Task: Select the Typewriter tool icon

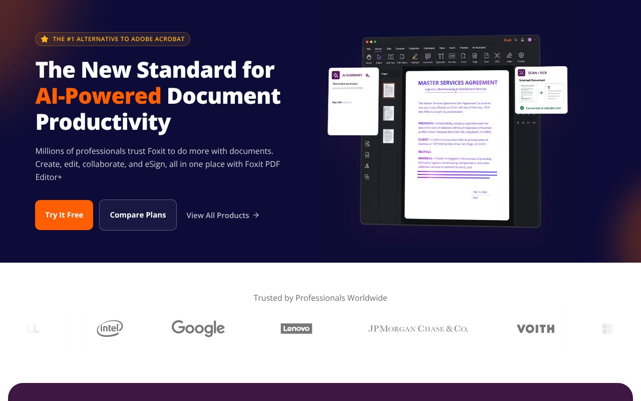Action: pos(441,56)
